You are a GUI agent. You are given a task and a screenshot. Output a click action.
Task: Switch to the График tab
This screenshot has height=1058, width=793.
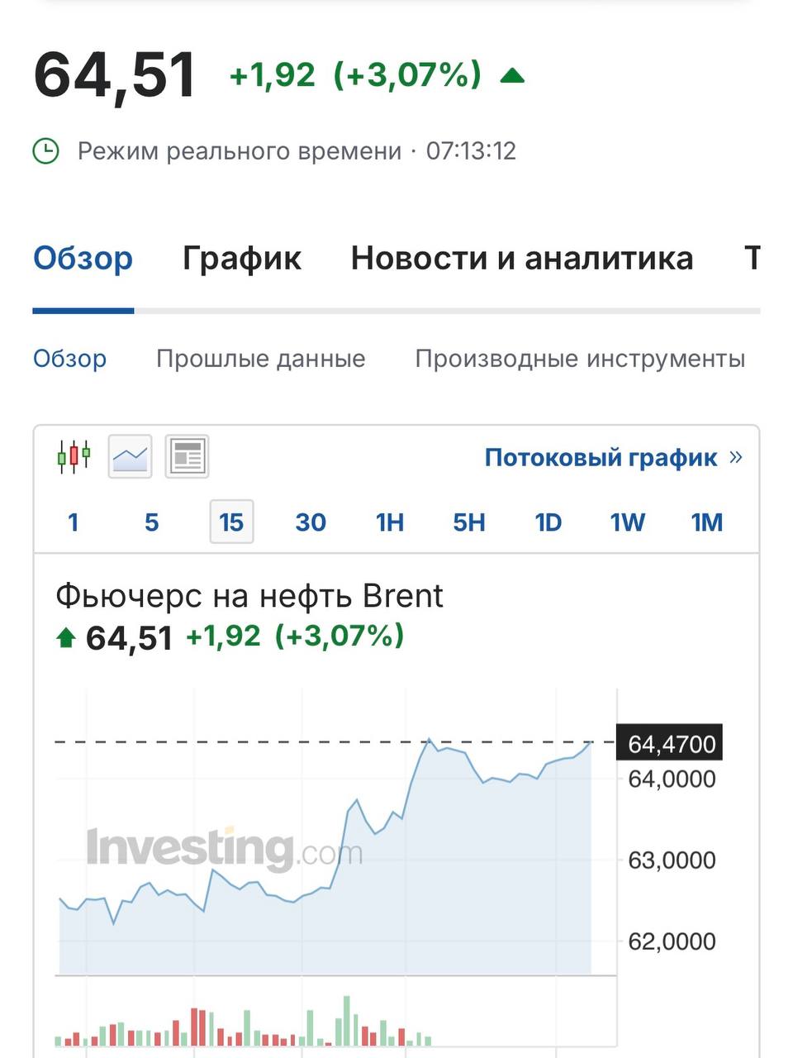tap(241, 258)
